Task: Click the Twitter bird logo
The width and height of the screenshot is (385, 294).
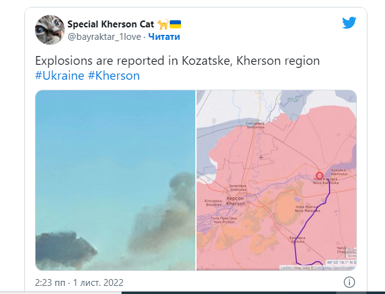Action: [349, 24]
